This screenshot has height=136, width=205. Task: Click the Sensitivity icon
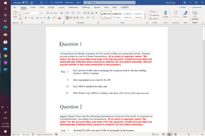coord(175,13)
